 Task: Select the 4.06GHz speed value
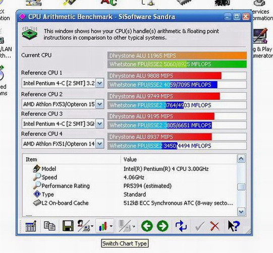tap(134, 177)
